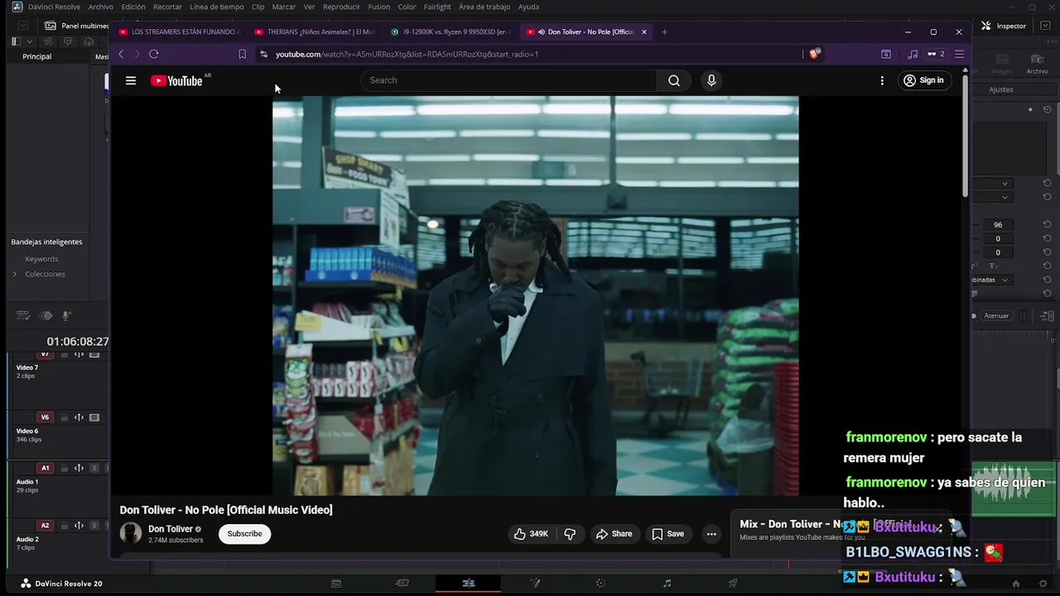This screenshot has height=596, width=1060.
Task: Toggle lock on Video 6 track
Action: click(65, 417)
